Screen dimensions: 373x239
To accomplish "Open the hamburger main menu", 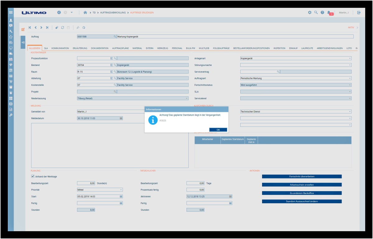I will pyautogui.click(x=11, y=12).
